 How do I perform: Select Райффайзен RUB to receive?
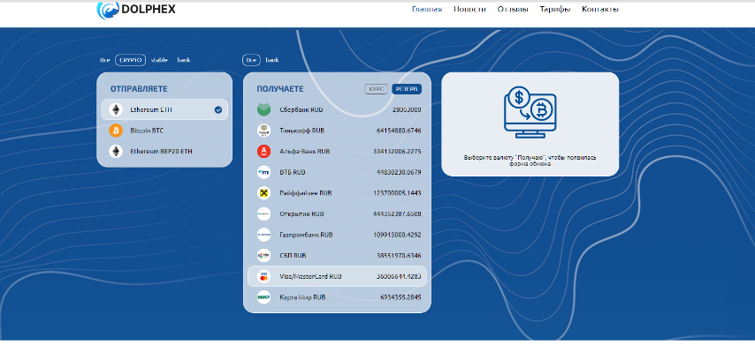pos(337,193)
